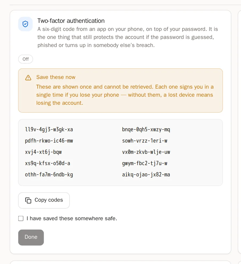This screenshot has width=241, height=264.
Task: Select recovery code xs9q-kfsx-o50d-a
Action: (48, 163)
